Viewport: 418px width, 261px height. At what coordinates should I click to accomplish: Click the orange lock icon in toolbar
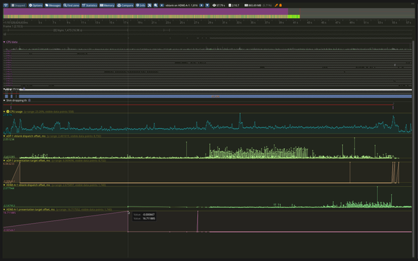click(281, 6)
